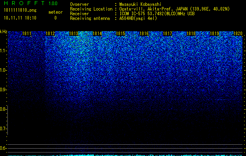This screenshot has width=246, height=156.
Task: Click the Receiving antenna field label
Action: (90, 18)
